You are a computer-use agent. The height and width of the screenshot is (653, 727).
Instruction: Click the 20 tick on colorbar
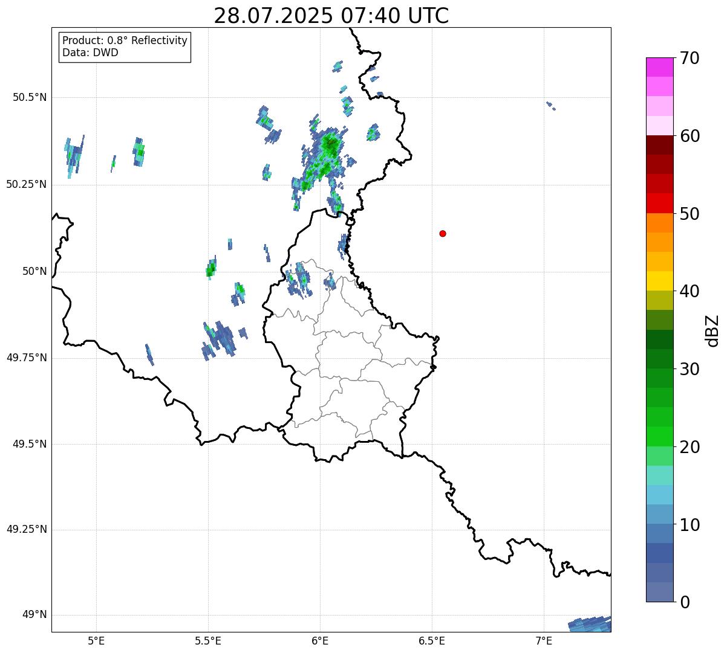coord(690,447)
